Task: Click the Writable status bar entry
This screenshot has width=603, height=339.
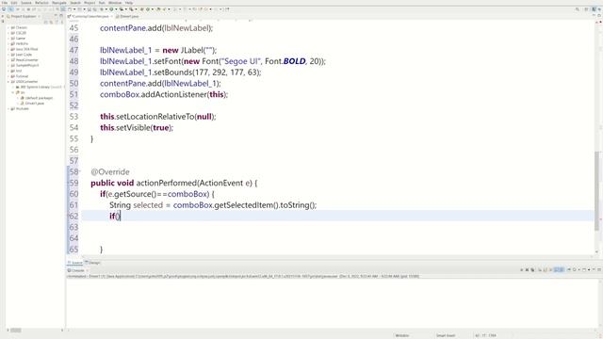Action: [x=402, y=335]
